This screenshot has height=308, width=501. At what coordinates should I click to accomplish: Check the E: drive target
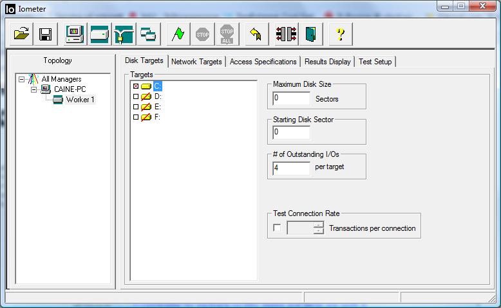click(x=136, y=107)
